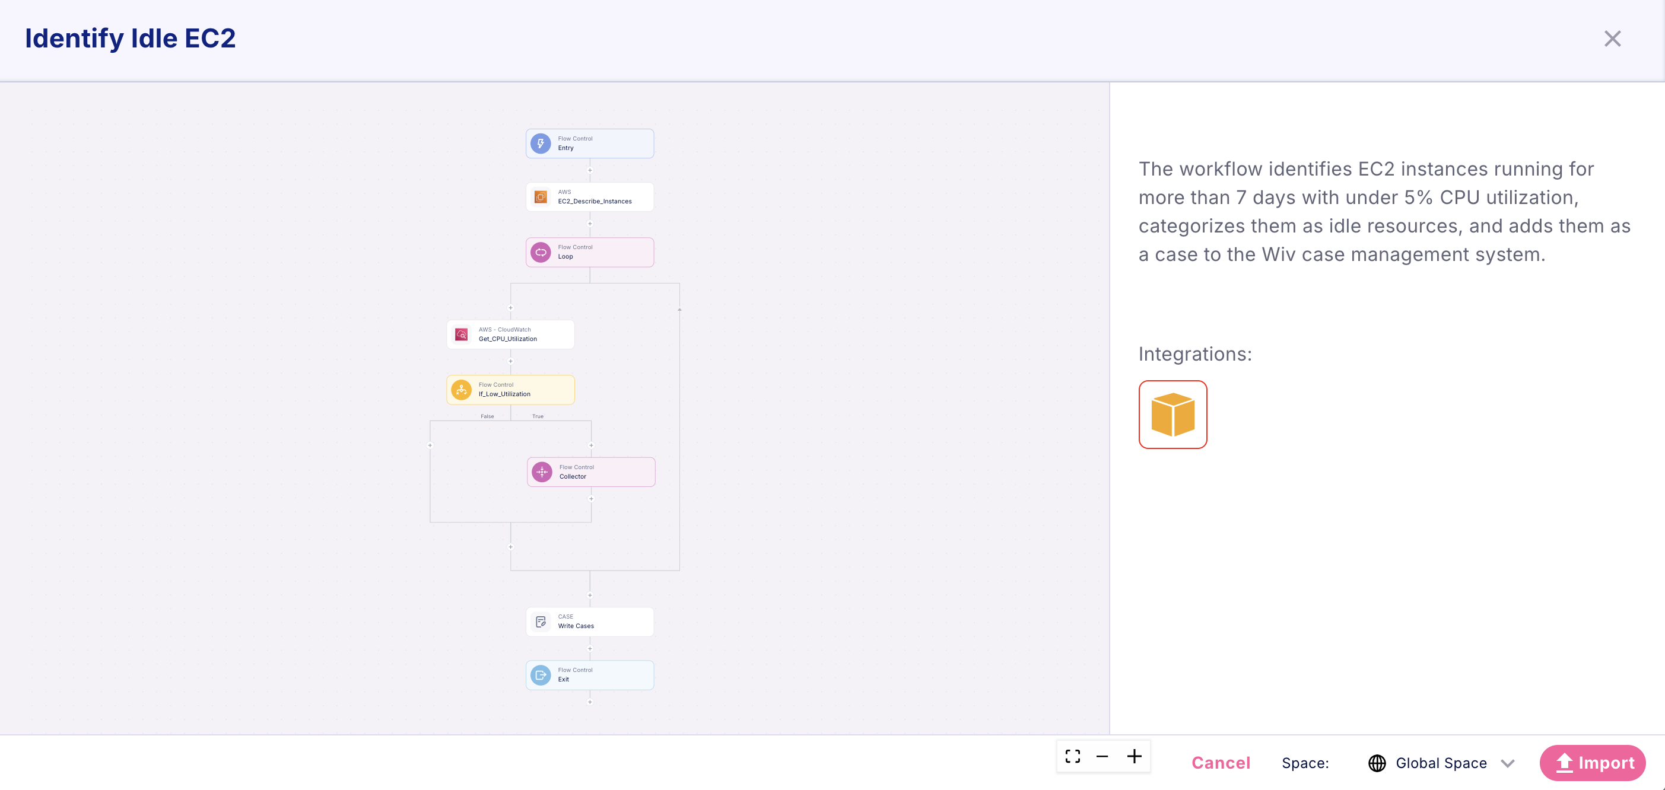Click the plus connector below Exit node

click(589, 702)
